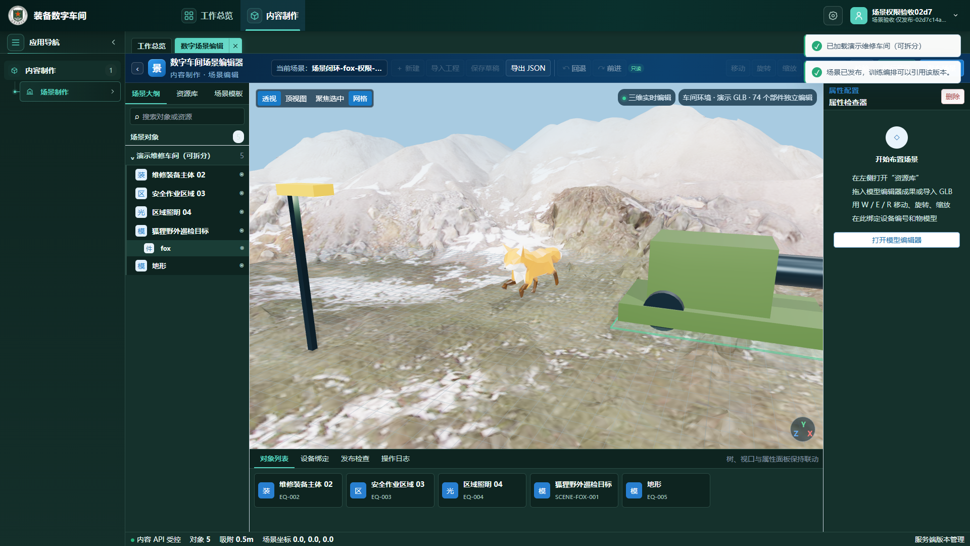Click the green user avatar icon
The height and width of the screenshot is (546, 970).
coord(859,16)
